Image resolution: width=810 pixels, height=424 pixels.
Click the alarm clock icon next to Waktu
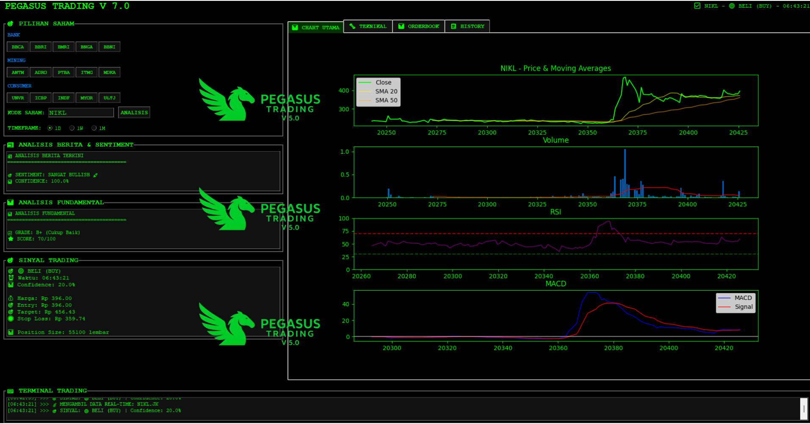11,278
